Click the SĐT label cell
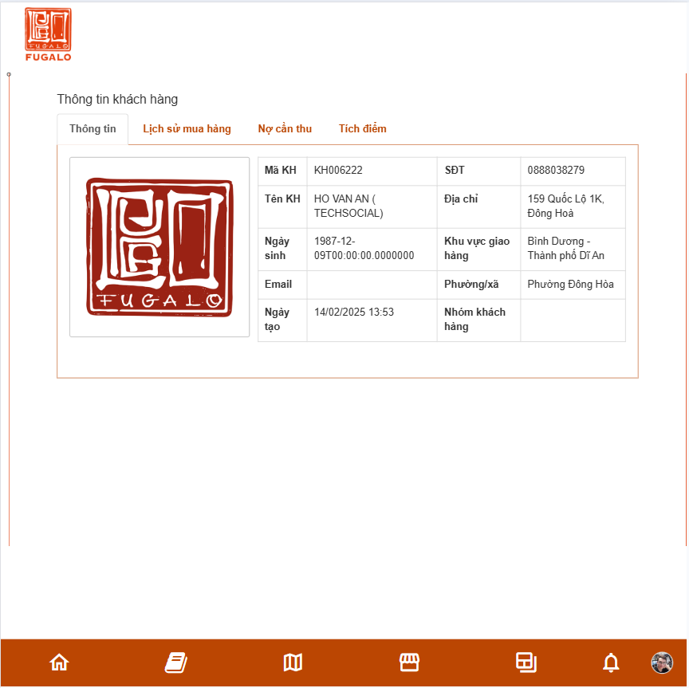The width and height of the screenshot is (689, 688). coord(479,171)
